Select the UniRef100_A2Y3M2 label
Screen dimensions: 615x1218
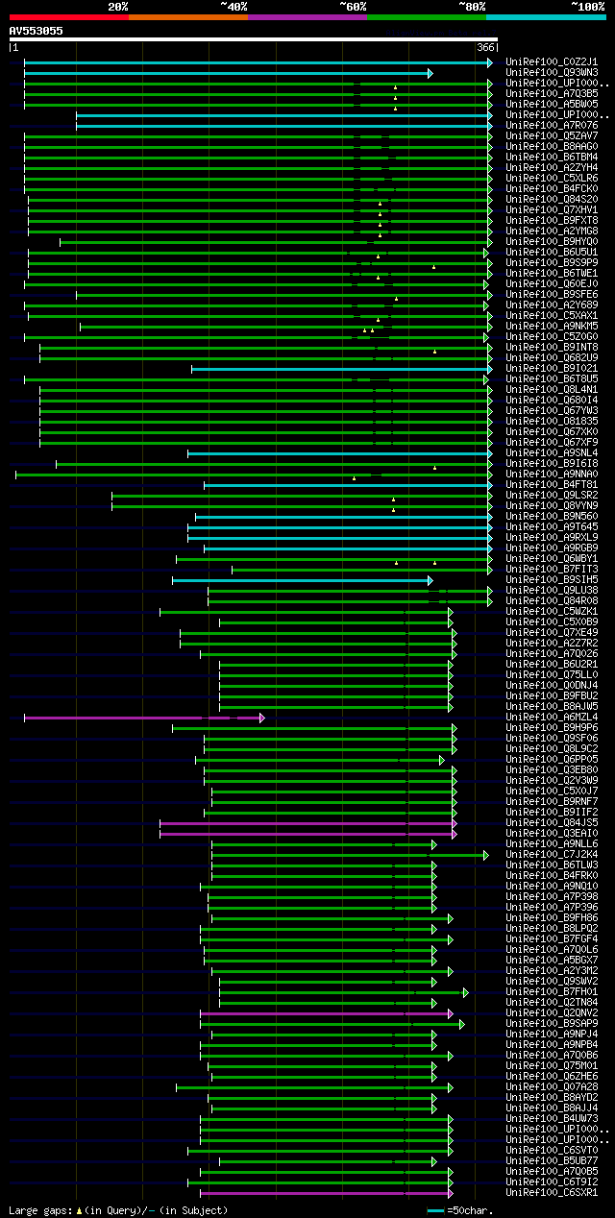pos(552,971)
